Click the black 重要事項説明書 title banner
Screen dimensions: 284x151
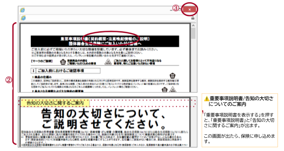[105, 41]
